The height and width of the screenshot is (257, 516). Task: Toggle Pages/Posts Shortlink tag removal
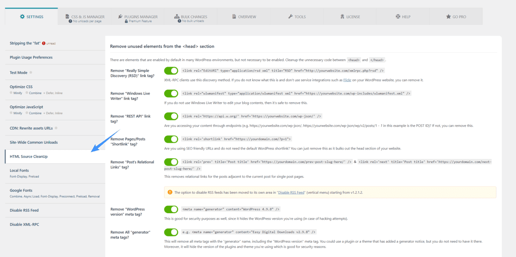(x=171, y=139)
